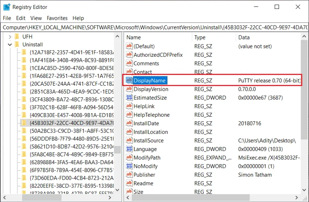Viewport: 309px width, 202px height.
Task: Click the binary DWORD icon beside EstimatedSize
Action: pyautogui.click(x=129, y=98)
